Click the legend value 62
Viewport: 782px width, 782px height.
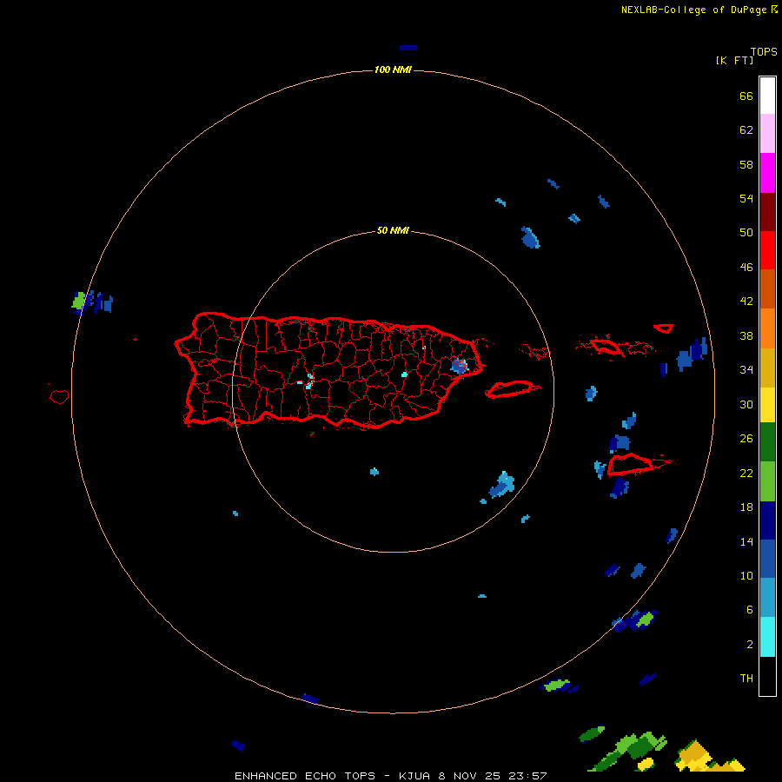[746, 130]
